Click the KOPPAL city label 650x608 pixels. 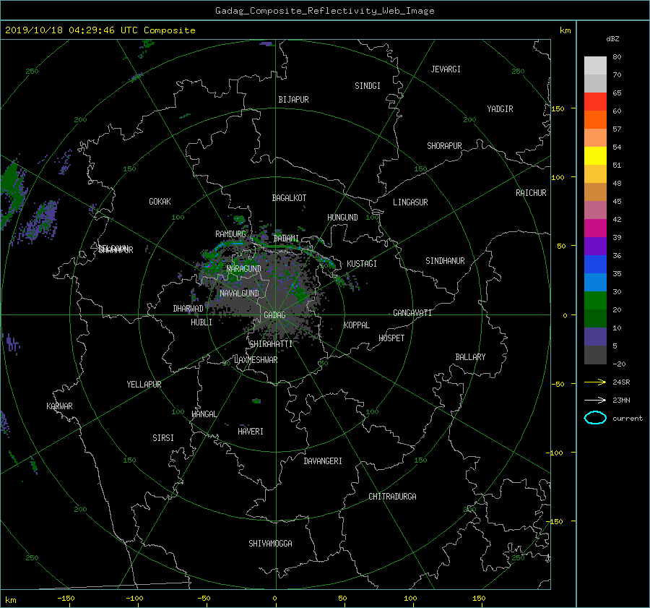click(357, 325)
